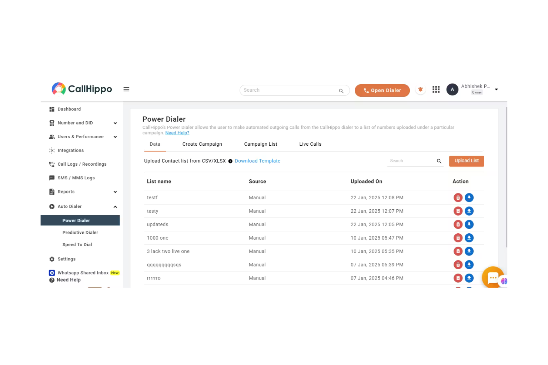Collapse the Auto Dialer section
548x365 pixels.
pos(115,206)
